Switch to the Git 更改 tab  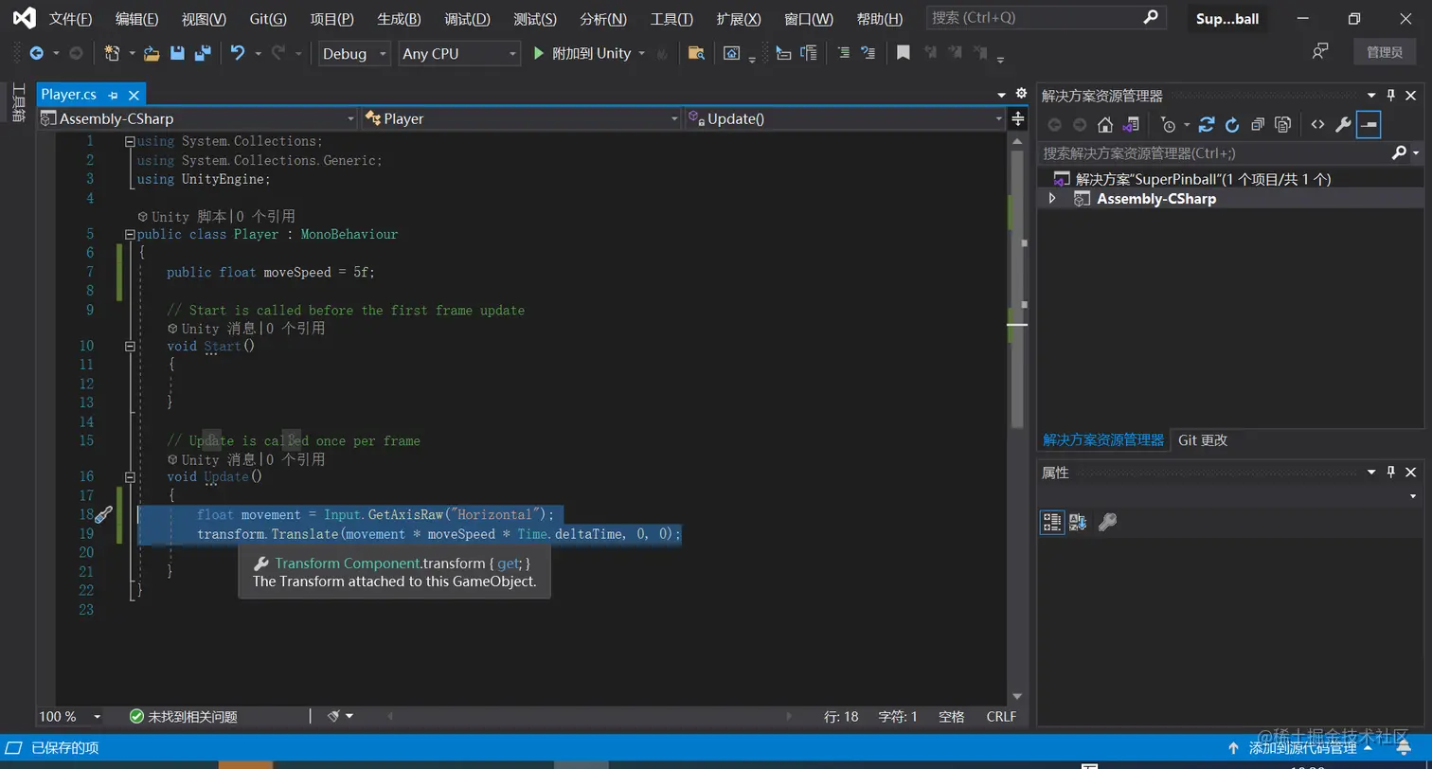point(1202,440)
